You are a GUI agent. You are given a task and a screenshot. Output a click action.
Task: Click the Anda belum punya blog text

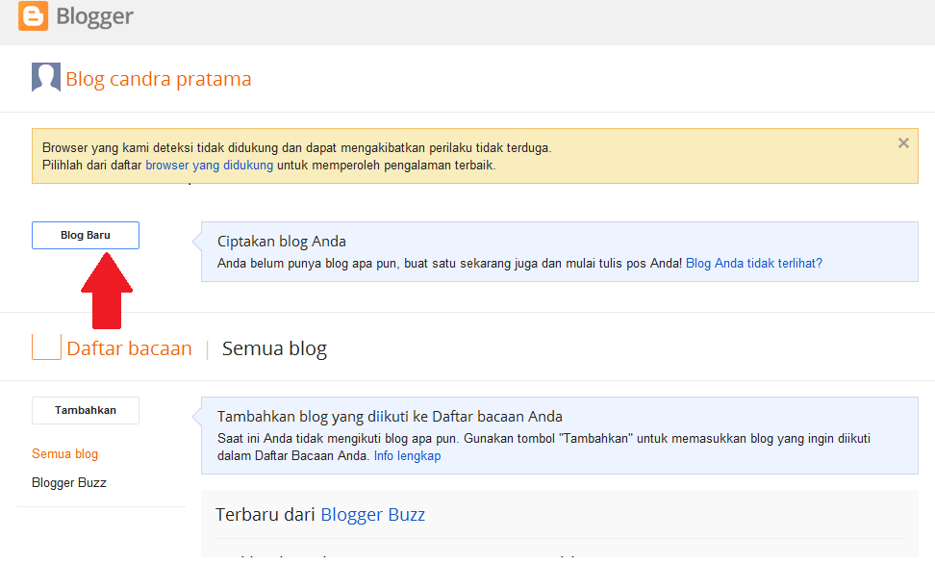[x=449, y=263]
